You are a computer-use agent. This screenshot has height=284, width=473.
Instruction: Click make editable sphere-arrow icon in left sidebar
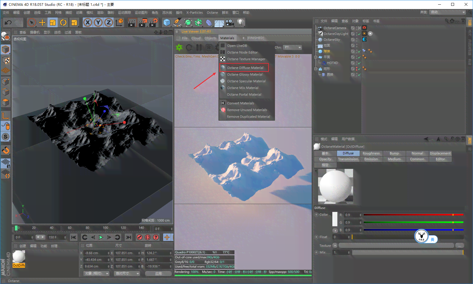click(x=6, y=36)
